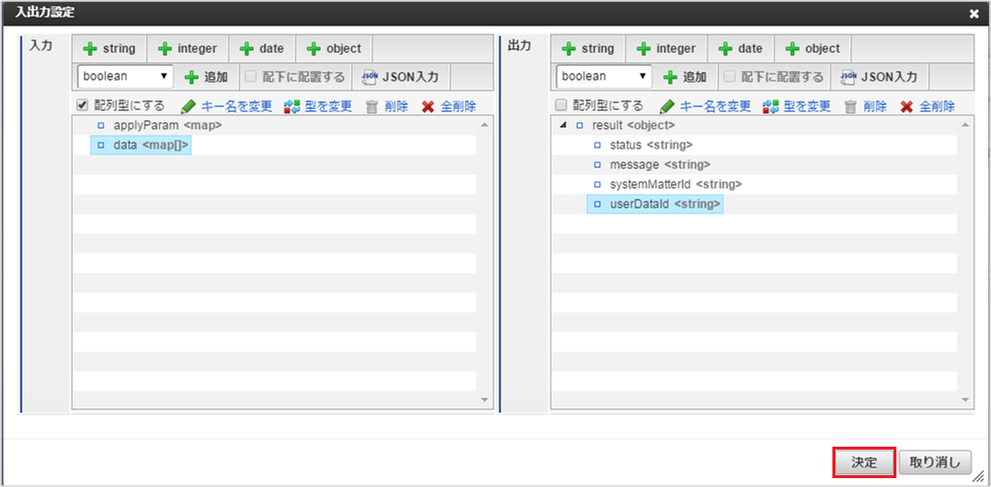Add string key in output panel

[588, 48]
